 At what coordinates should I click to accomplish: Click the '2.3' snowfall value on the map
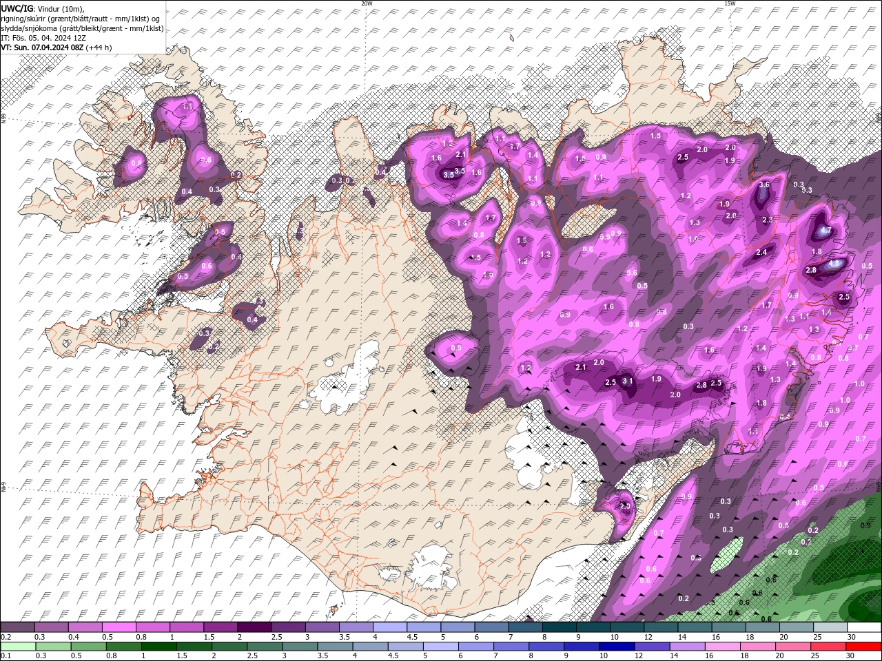pos(768,220)
